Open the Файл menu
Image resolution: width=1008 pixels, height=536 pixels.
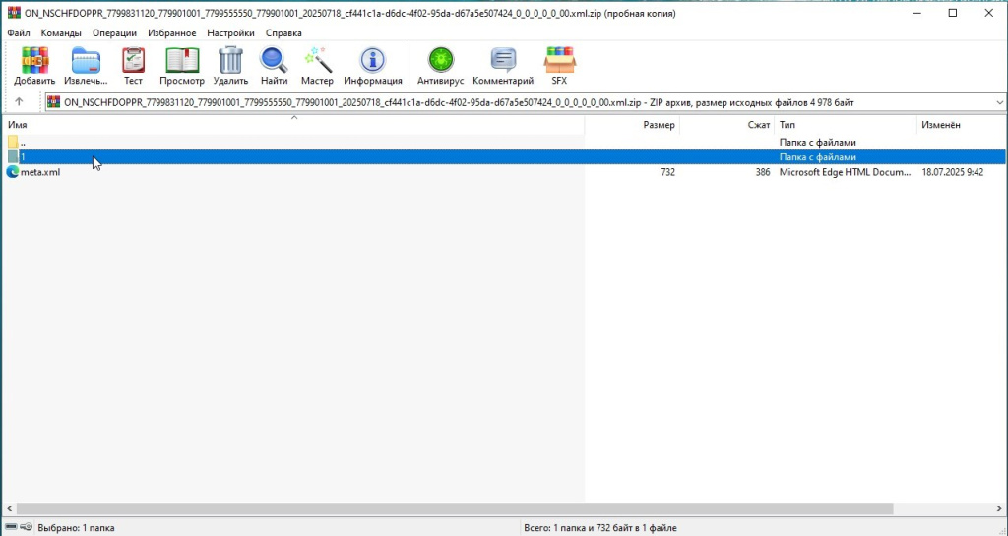tap(18, 32)
